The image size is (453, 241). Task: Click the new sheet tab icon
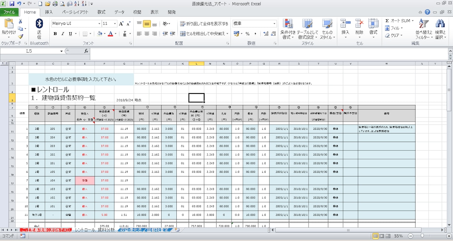click(x=177, y=230)
